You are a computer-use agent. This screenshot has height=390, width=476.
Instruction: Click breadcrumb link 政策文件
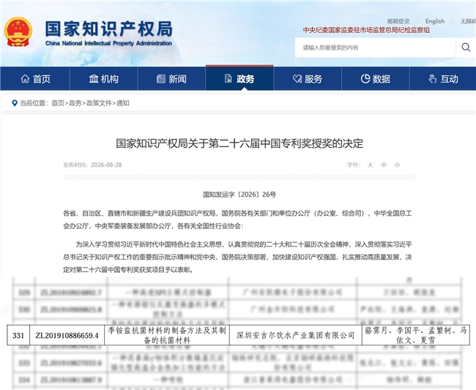click(99, 103)
